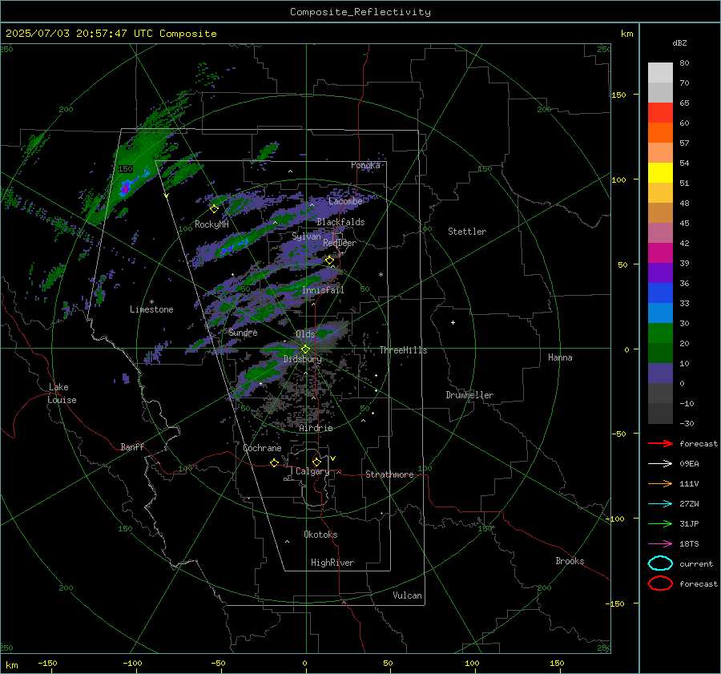Image resolution: width=721 pixels, height=674 pixels.
Task: Click the yellow diamond radar marker at Didsbury
Action: tap(305, 349)
